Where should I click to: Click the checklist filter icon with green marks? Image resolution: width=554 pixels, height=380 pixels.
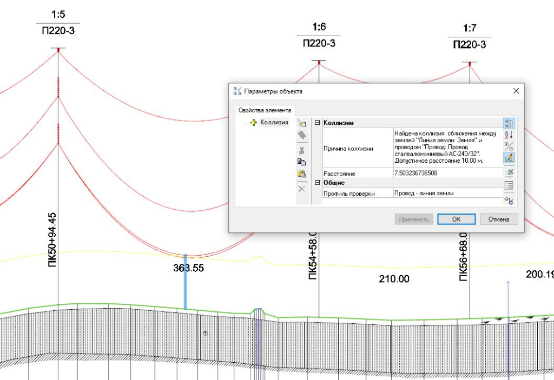(509, 173)
